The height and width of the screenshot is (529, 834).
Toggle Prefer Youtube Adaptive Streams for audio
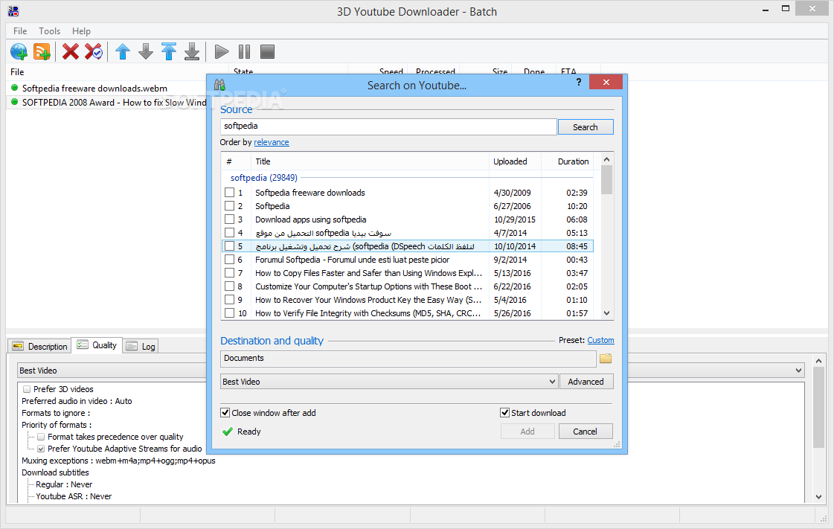coord(41,449)
